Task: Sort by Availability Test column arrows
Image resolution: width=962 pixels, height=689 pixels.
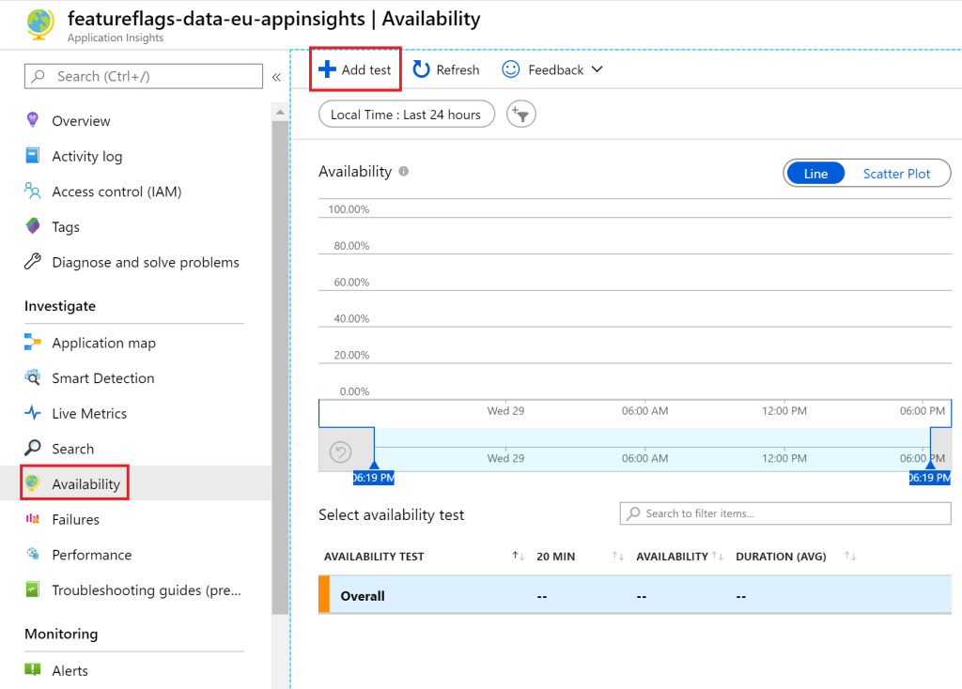Action: click(518, 557)
